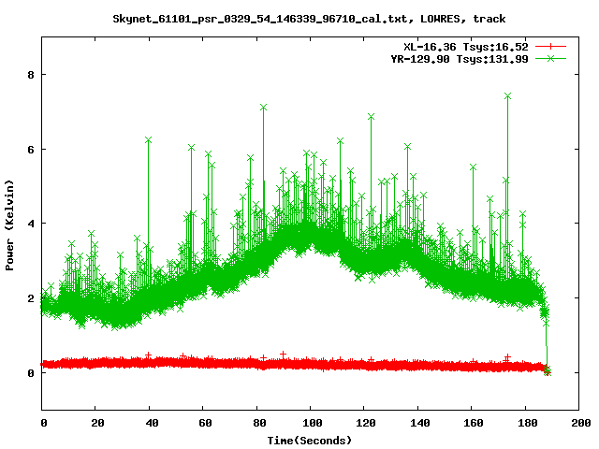Click the spike peak near 82 seconds
The height and width of the screenshot is (449, 599).
pos(263,108)
